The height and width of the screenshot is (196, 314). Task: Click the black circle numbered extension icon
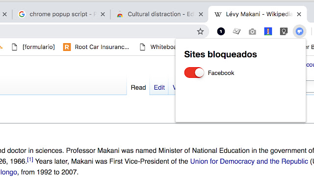tap(221, 32)
